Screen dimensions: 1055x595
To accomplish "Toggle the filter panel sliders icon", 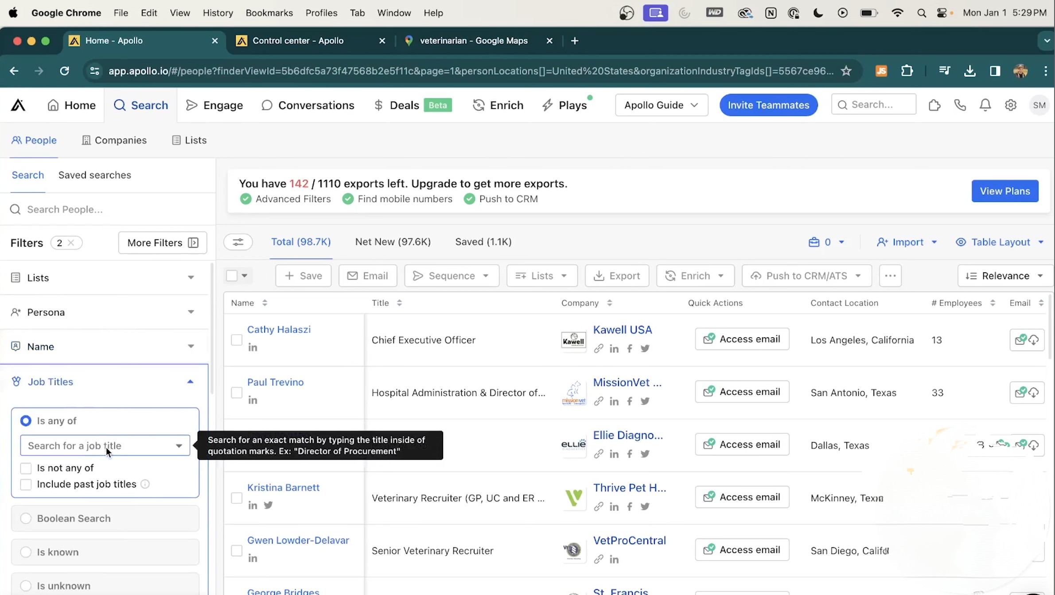I will [x=238, y=242].
